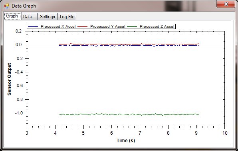Screen dimensions: 238x151
Task: Click the x-axis label 7
Action: [140, 133]
